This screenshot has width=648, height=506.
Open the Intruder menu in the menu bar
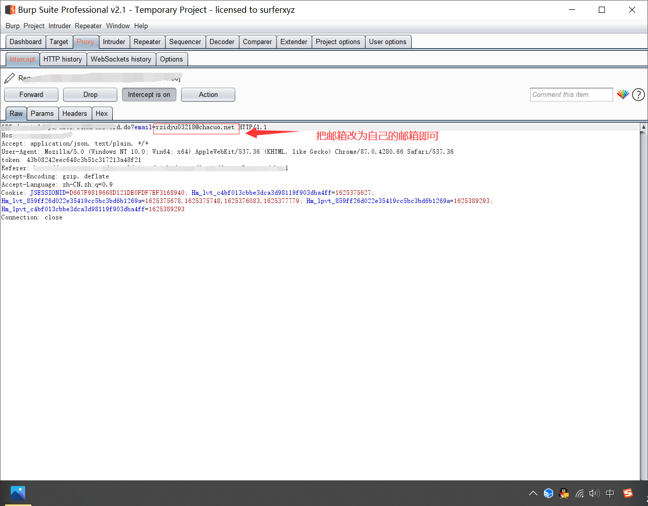point(59,26)
